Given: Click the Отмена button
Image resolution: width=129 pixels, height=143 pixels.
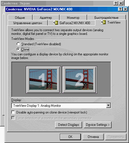Looking at the screenshot, I should point(93,137).
